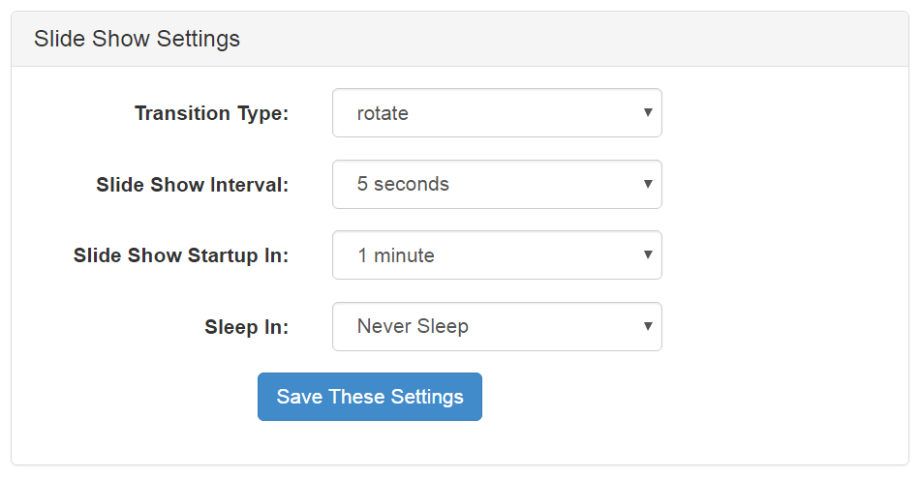Click the arrow next to "5 seconds"
The image size is (921, 478).
[x=648, y=184]
